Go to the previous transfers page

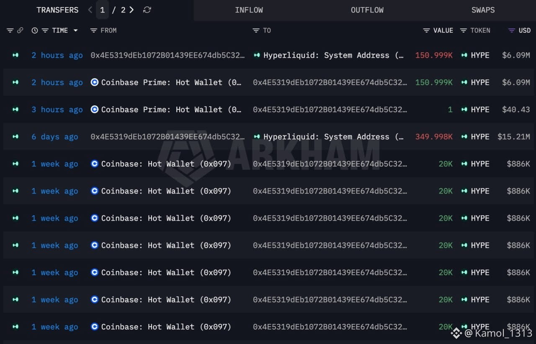pyautogui.click(x=90, y=10)
